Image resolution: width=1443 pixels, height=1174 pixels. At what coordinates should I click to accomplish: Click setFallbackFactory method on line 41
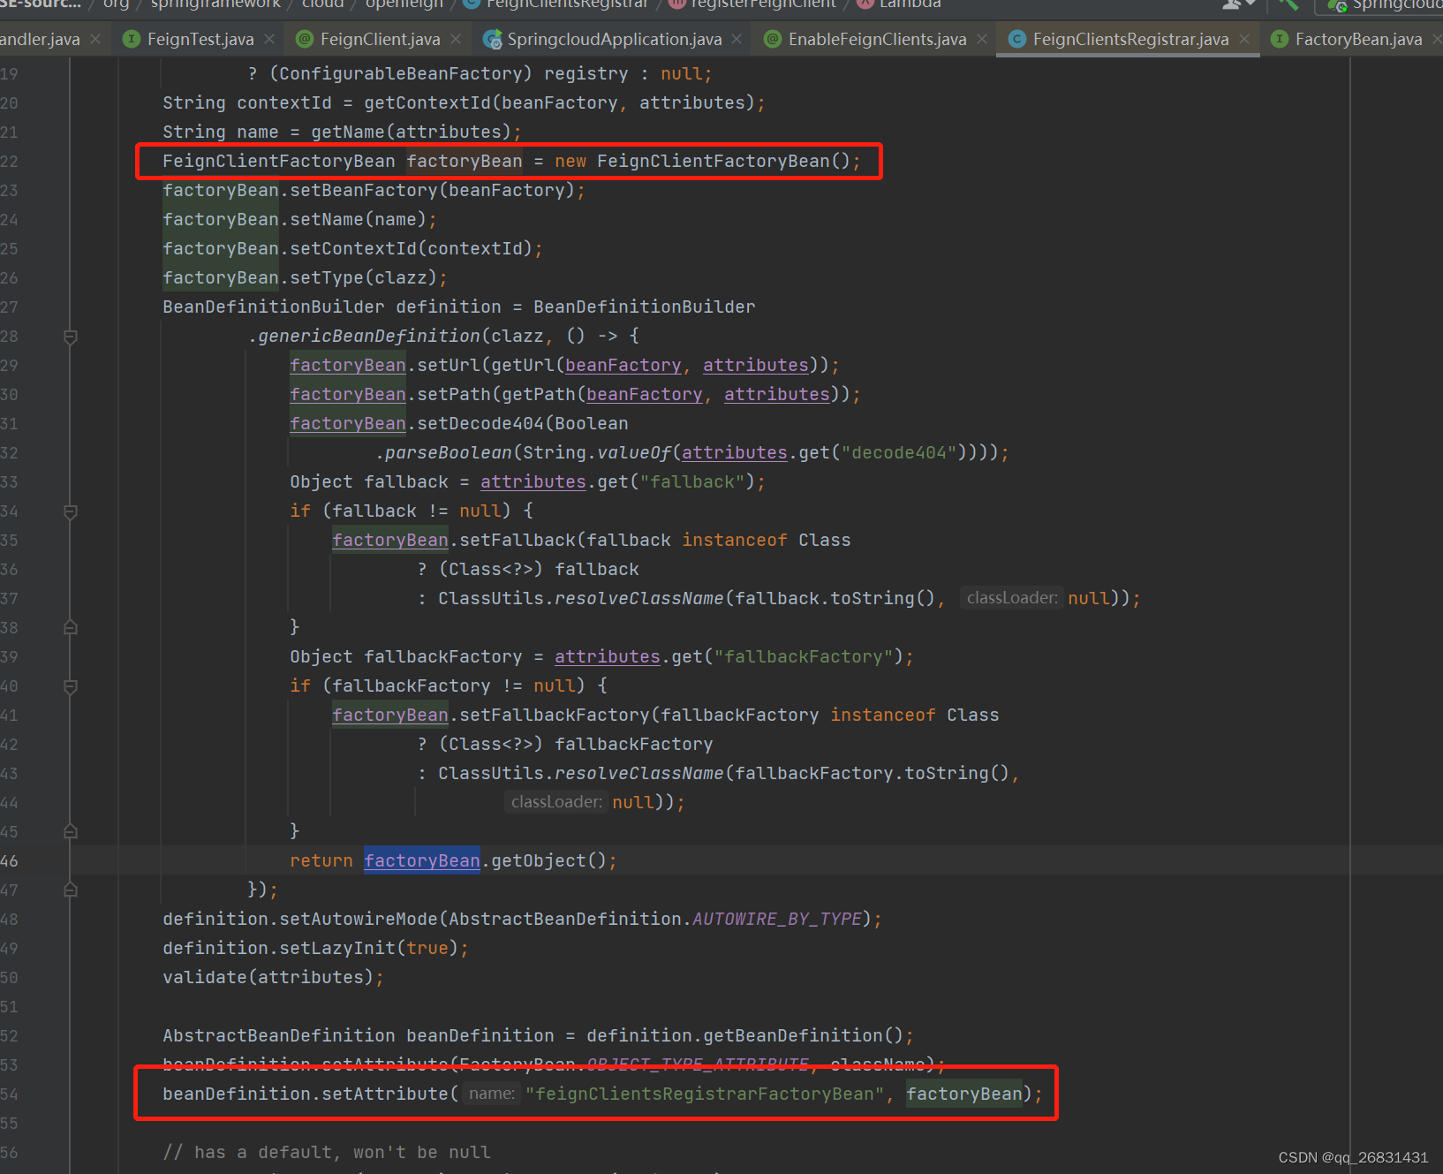555,716
